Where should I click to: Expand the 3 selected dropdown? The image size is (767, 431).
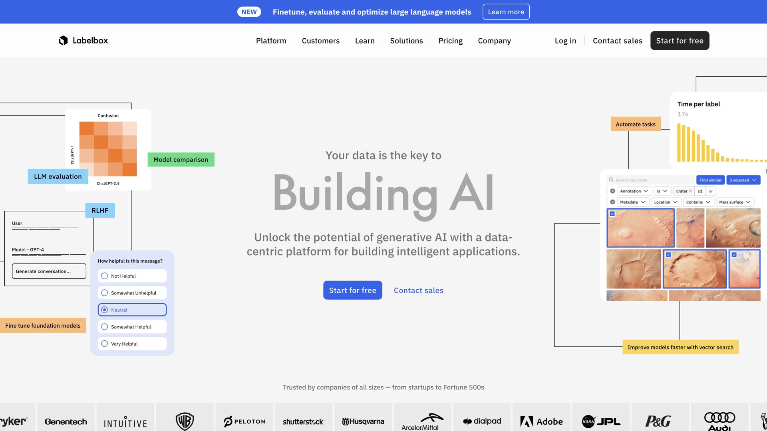(743, 180)
